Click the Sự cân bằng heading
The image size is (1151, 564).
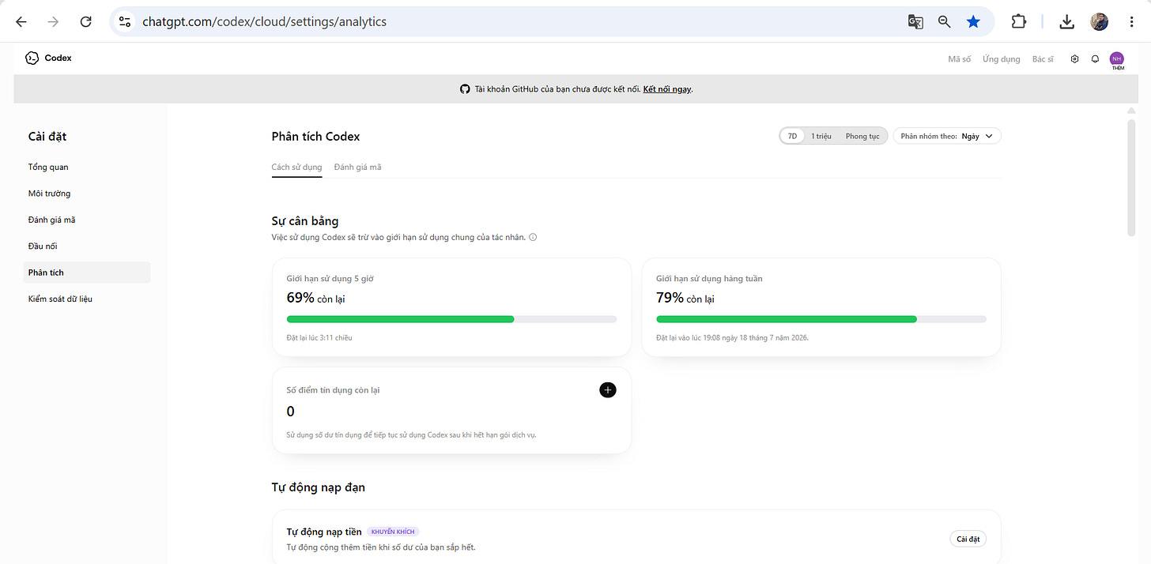[304, 221]
